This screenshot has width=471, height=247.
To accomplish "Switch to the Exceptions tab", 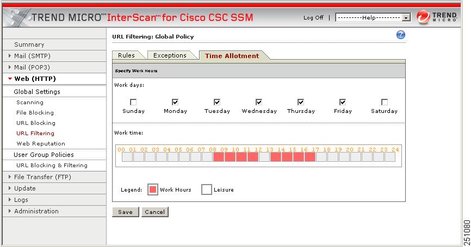I will click(170, 55).
